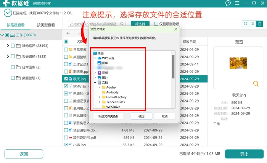Tick the 其他路径 (28493) checkbox
The width and height of the screenshot is (267, 163).
pyautogui.click(x=13, y=46)
